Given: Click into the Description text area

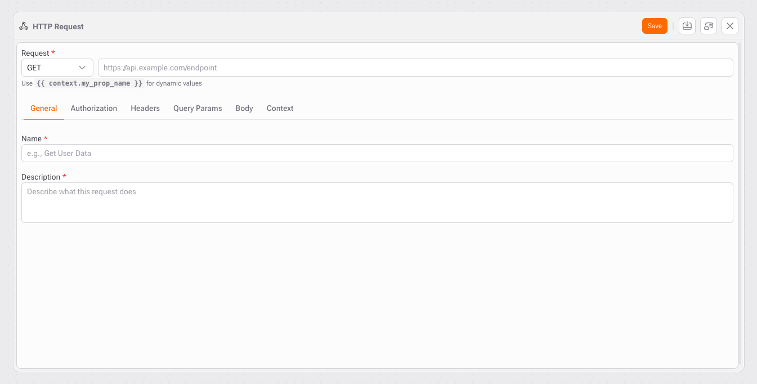Looking at the screenshot, I should point(377,202).
